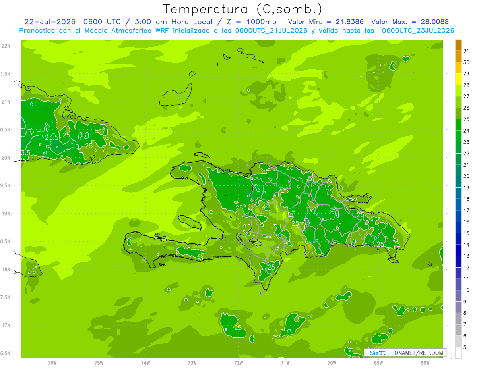Click the title 'Temperatura (C,somb.)'

pyautogui.click(x=242, y=9)
